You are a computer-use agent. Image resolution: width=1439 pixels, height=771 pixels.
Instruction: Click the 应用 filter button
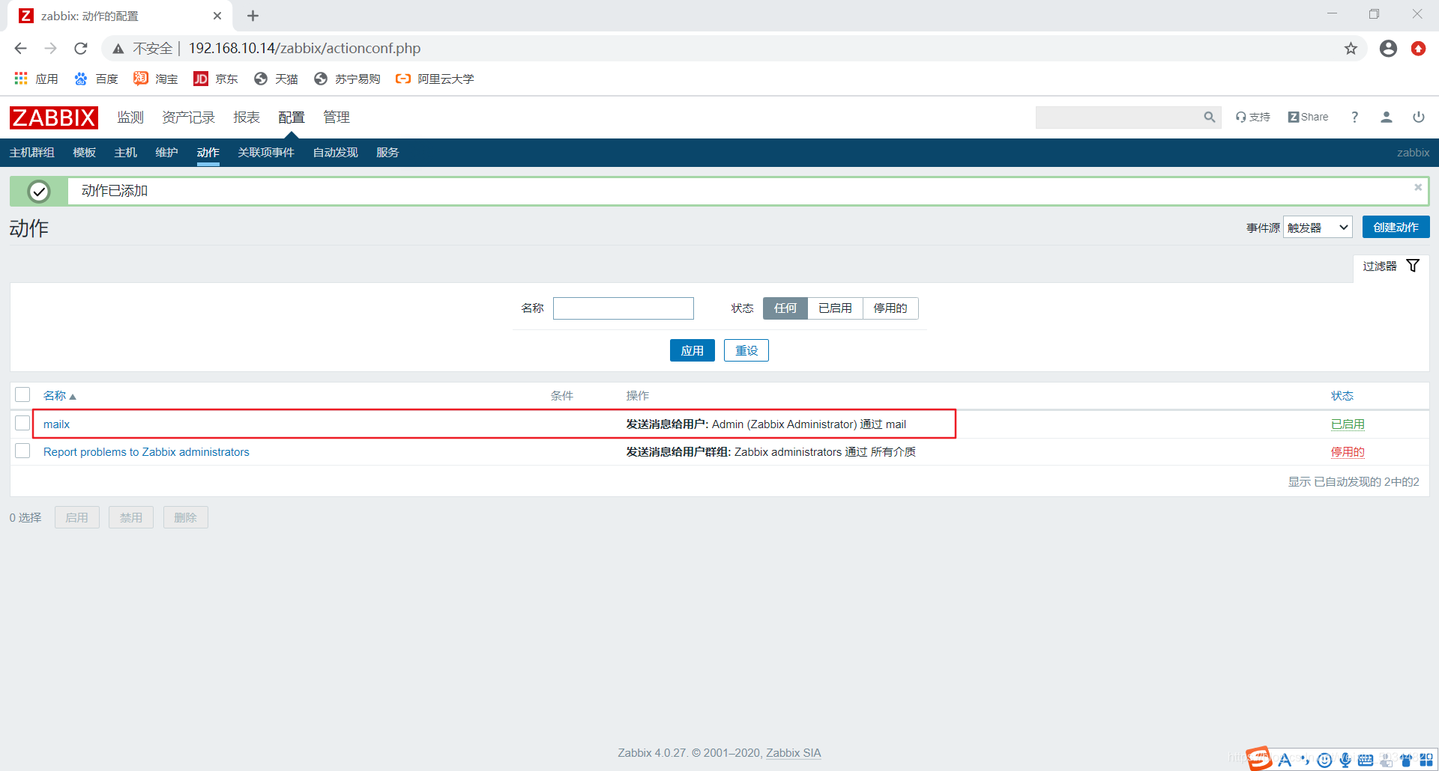692,350
